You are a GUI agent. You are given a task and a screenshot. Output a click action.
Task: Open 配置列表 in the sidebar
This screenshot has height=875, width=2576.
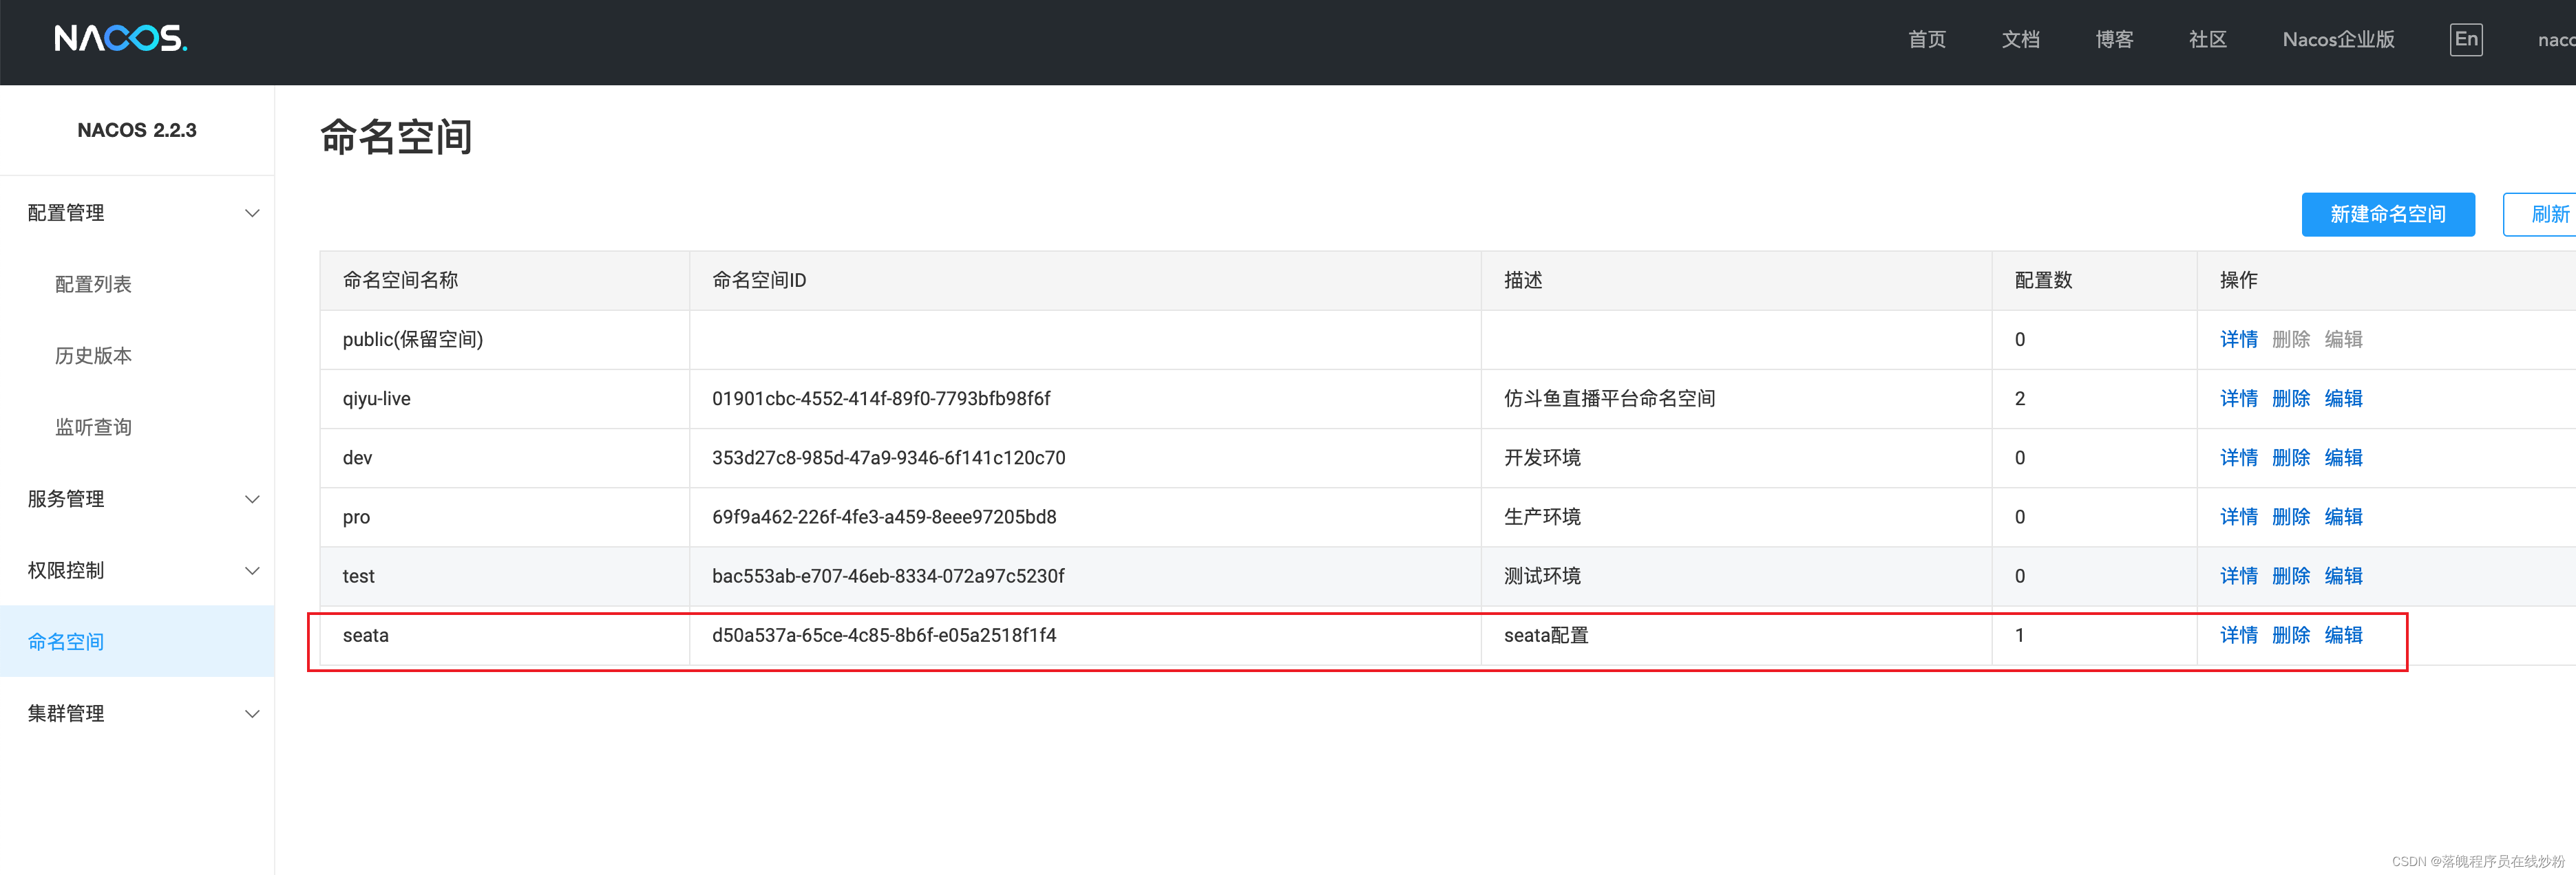point(93,285)
